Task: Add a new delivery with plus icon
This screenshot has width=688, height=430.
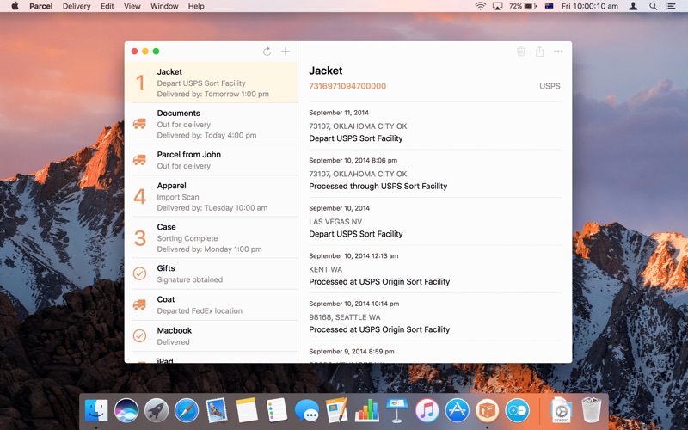Action: pyautogui.click(x=286, y=52)
